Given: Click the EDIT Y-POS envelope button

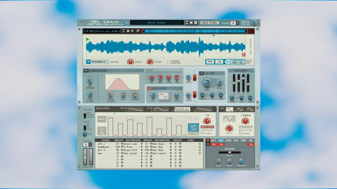Looking at the screenshot, I should pos(102,131).
